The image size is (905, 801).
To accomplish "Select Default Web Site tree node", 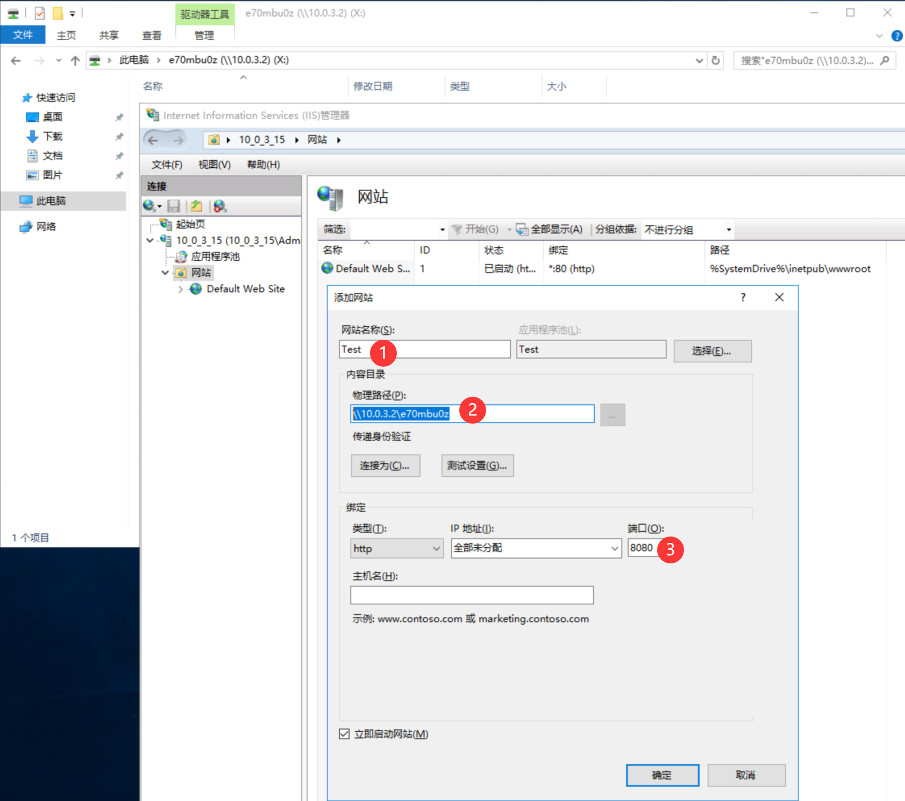I will pyautogui.click(x=245, y=289).
